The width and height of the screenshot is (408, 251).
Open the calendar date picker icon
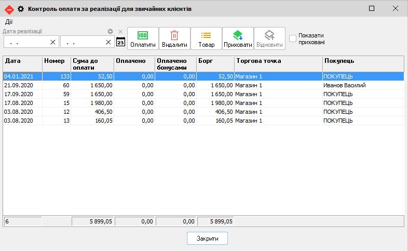(x=120, y=42)
